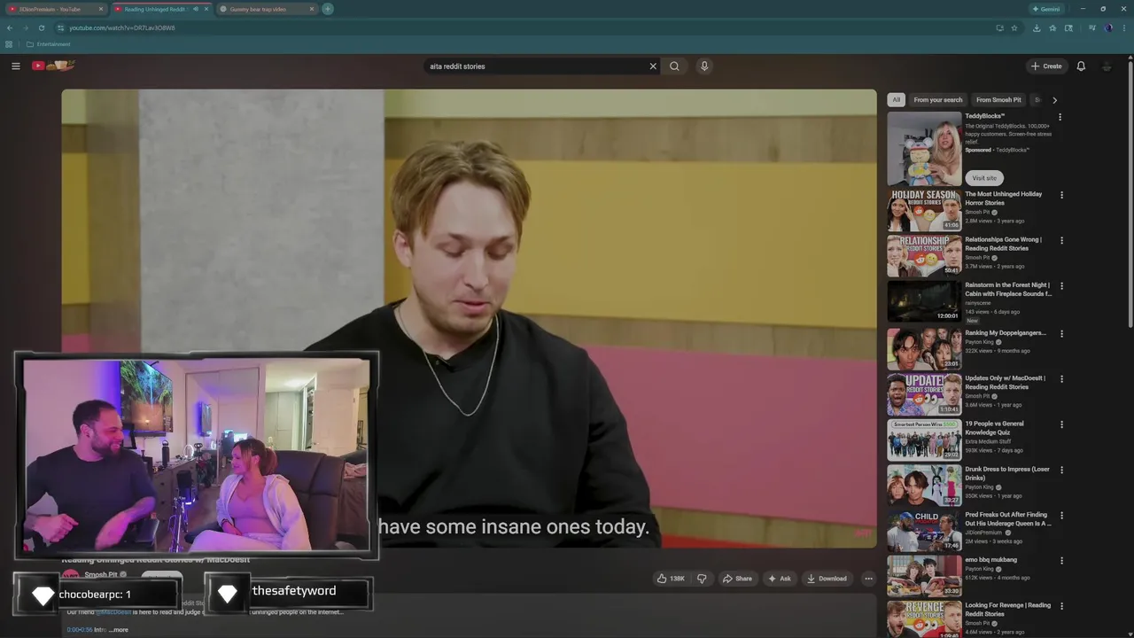The height and width of the screenshot is (638, 1134).
Task: Click the Create button
Action: pos(1046,66)
